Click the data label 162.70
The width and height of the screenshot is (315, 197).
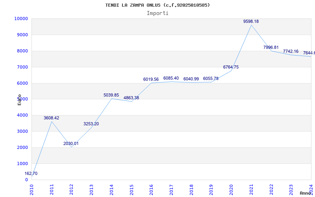(31, 173)
